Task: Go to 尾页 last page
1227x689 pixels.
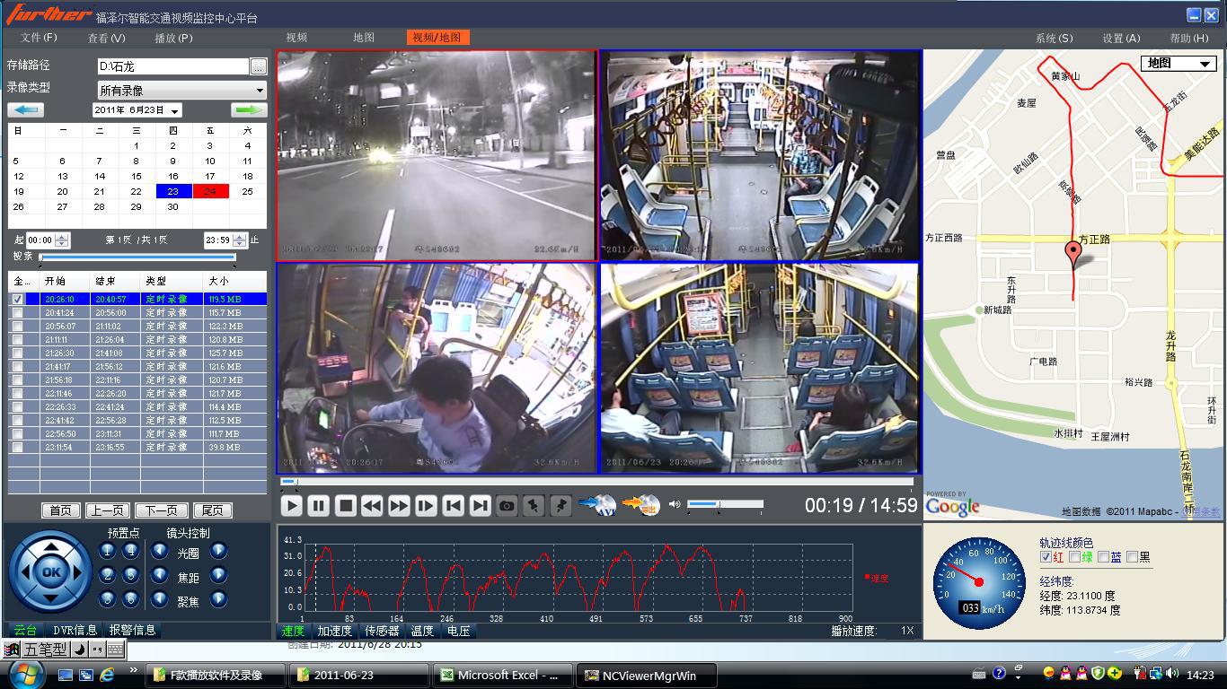Action: pos(213,510)
